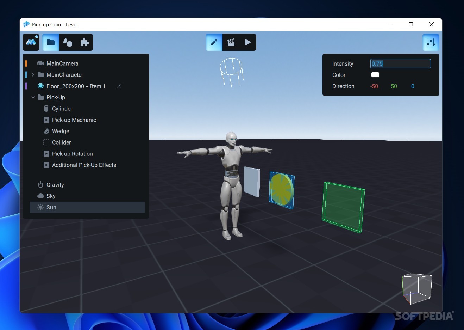The height and width of the screenshot is (330, 464).
Task: Click the Intensity input field
Action: tap(400, 63)
